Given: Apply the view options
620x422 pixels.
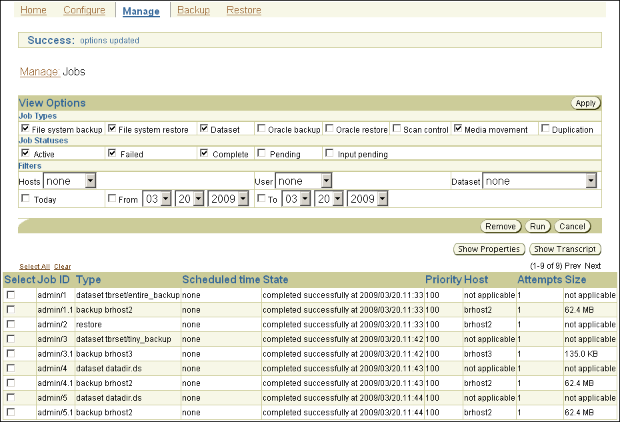Looking at the screenshot, I should pos(585,103).
